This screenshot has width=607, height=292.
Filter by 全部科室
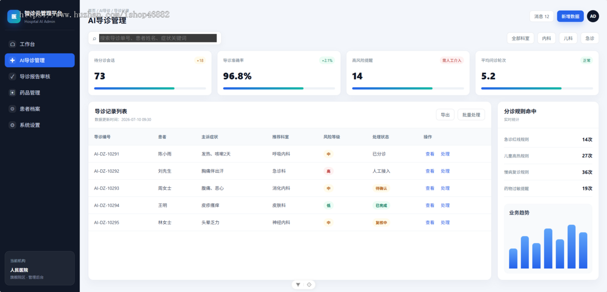click(x=521, y=38)
